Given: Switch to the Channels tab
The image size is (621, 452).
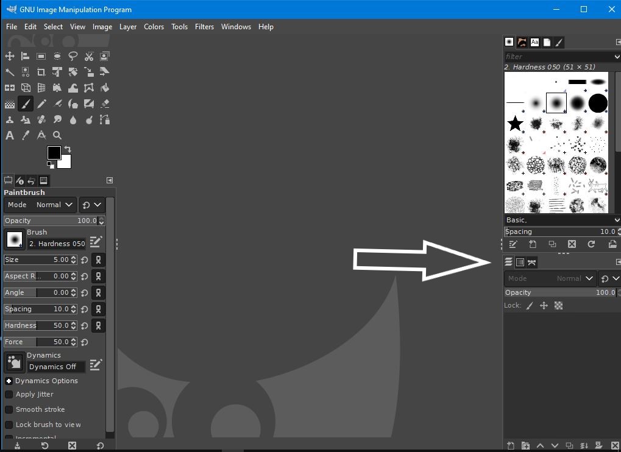Looking at the screenshot, I should pos(520,262).
